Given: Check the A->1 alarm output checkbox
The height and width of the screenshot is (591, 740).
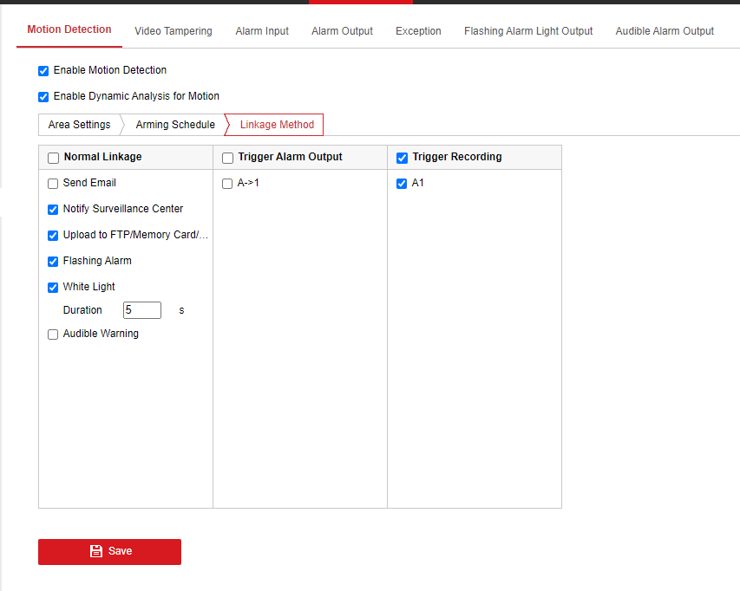Looking at the screenshot, I should [227, 184].
